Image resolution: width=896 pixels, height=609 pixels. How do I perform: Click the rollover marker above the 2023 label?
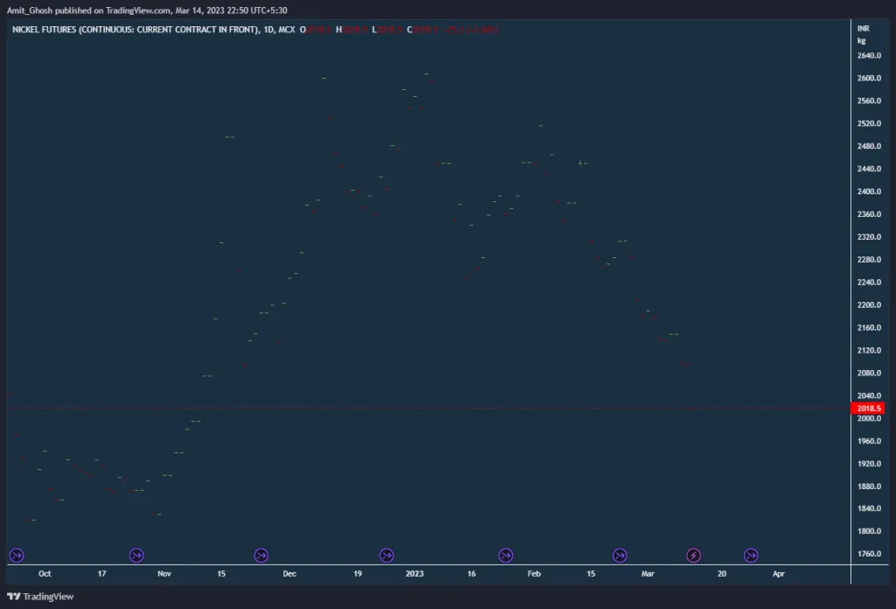click(386, 554)
